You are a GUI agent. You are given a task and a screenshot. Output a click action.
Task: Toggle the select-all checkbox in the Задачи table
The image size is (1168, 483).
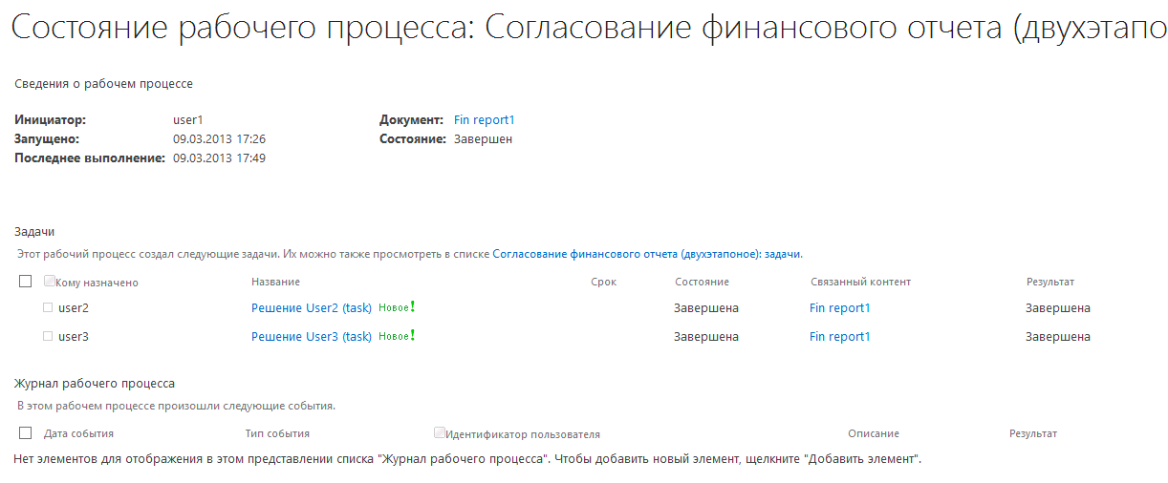pyautogui.click(x=26, y=282)
